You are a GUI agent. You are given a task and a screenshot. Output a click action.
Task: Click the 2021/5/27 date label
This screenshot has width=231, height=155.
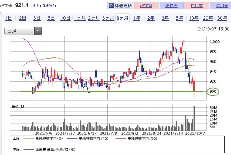tap(65, 134)
